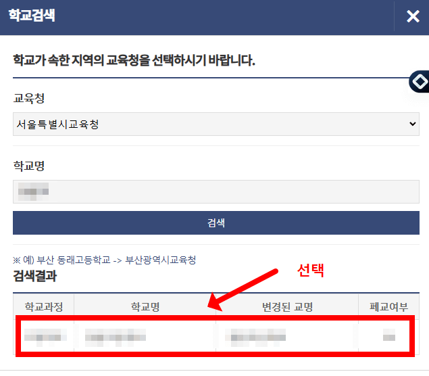Image resolution: width=429 pixels, height=376 pixels.
Task: Click the 검색결과 heading
Action: tap(34, 276)
